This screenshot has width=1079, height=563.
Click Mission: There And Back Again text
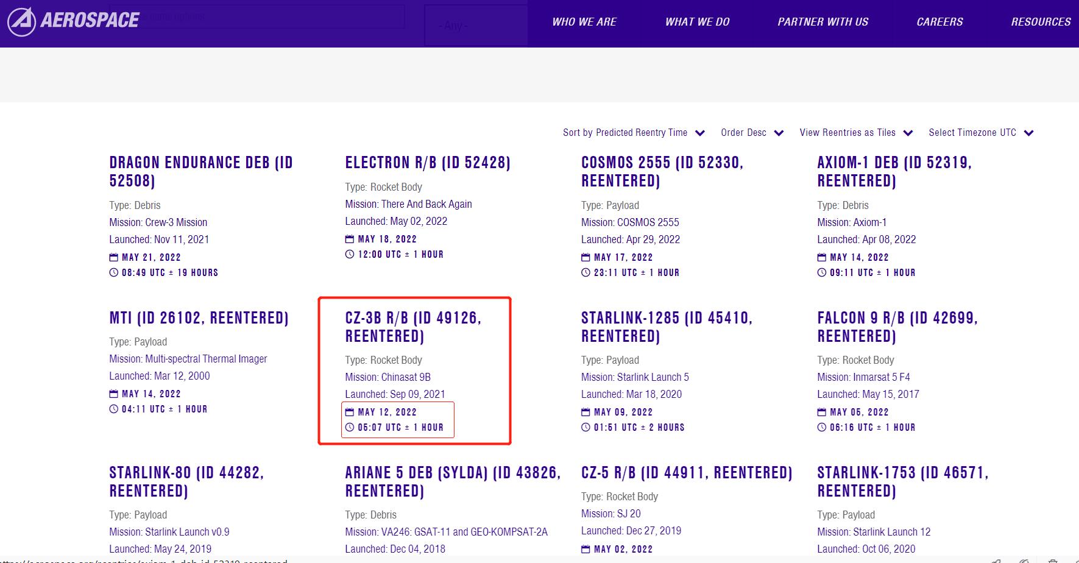pos(408,204)
